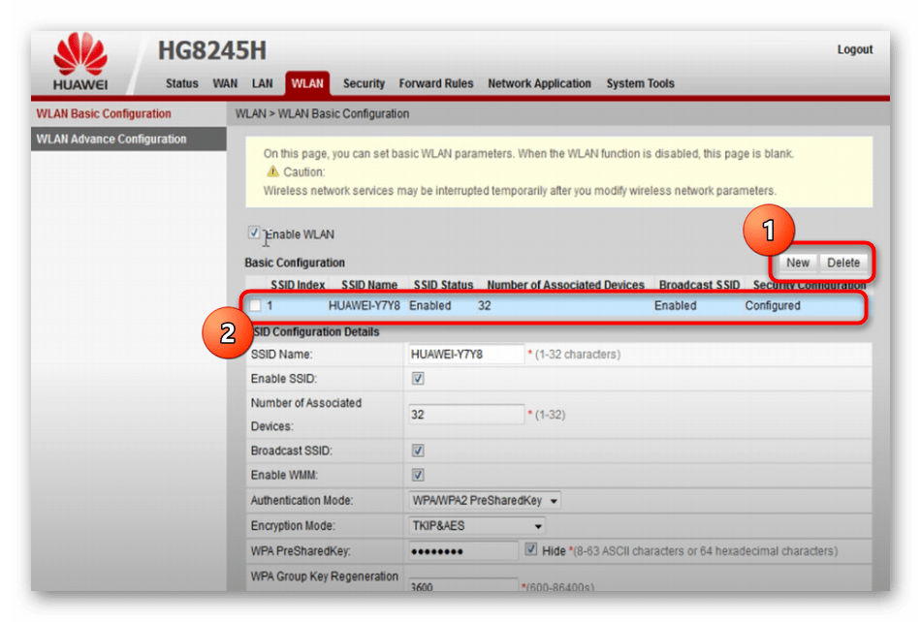This screenshot has height=622, width=921.
Task: Open the Network Application tab
Action: pos(539,83)
